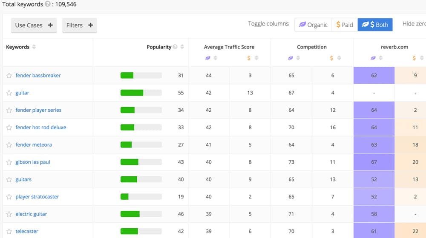Viewport: 426px width, 238px height.
Task: Expand the Use Cases menu
Action: (34, 25)
